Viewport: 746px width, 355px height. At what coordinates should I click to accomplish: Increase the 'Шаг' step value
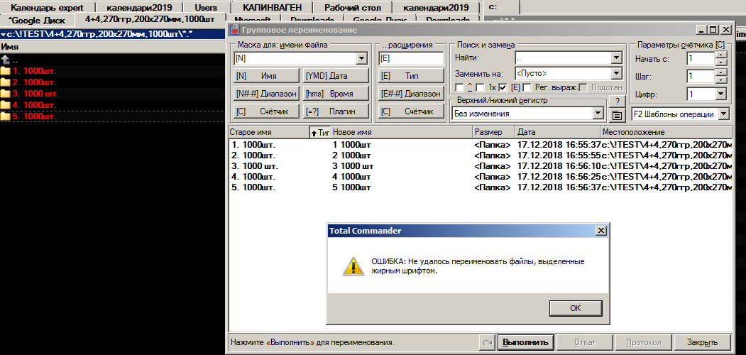pyautogui.click(x=721, y=73)
